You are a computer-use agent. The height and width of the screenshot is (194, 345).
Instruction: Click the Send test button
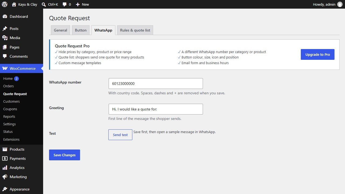(x=120, y=135)
